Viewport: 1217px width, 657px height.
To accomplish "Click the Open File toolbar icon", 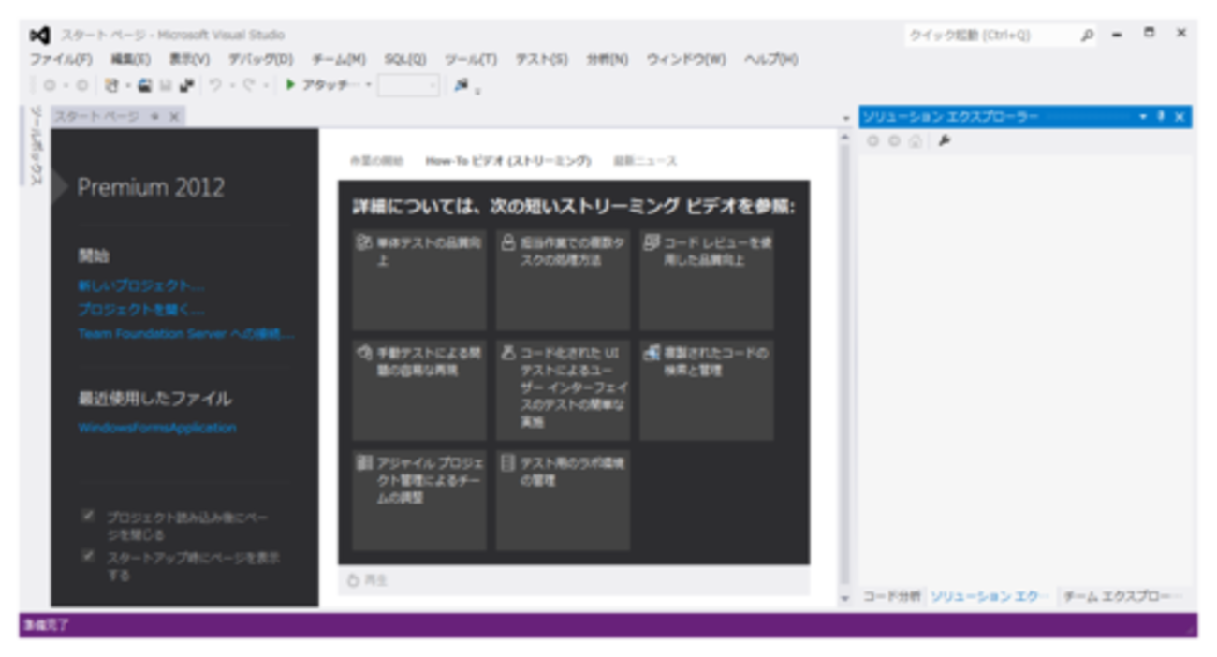I will (x=145, y=85).
